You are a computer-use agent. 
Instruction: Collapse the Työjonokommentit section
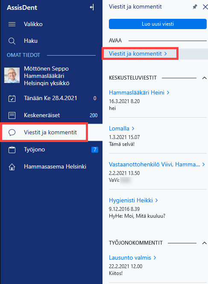tap(204, 243)
